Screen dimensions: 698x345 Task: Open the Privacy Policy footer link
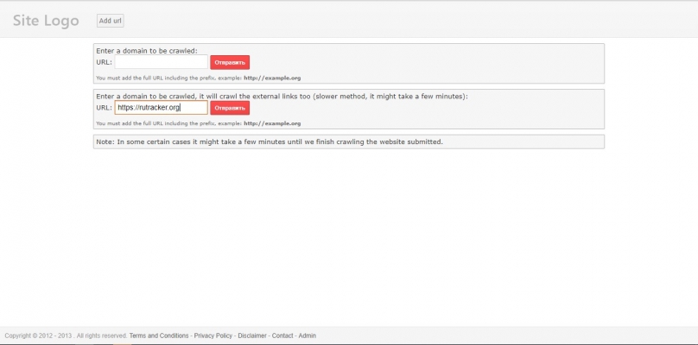(213, 336)
